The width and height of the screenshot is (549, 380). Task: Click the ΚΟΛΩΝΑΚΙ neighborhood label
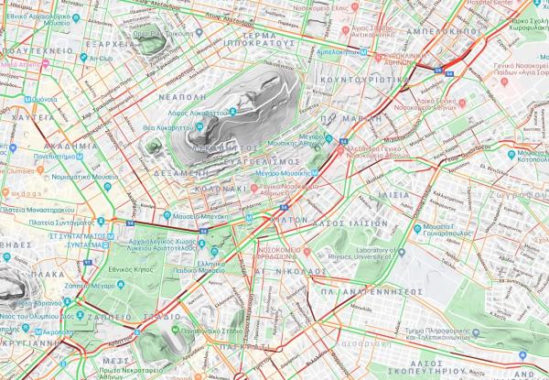[221, 189]
